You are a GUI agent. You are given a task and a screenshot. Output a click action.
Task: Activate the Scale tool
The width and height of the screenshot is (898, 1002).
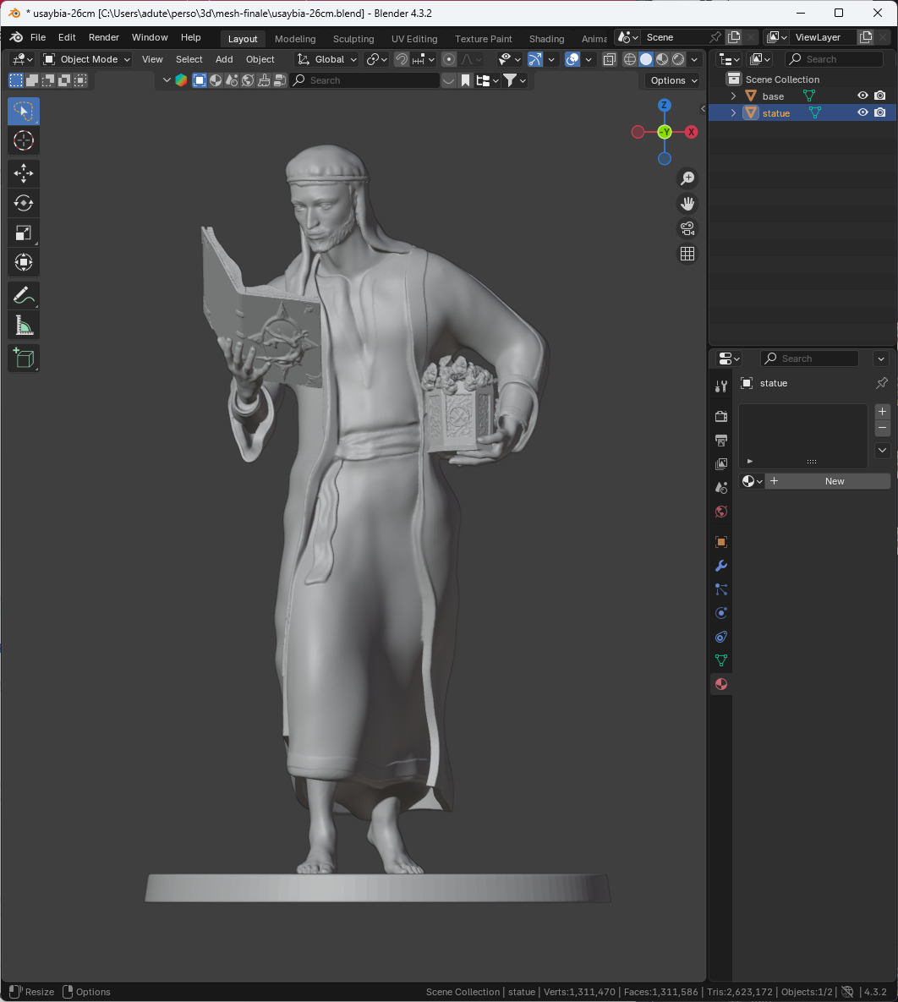pyautogui.click(x=24, y=233)
